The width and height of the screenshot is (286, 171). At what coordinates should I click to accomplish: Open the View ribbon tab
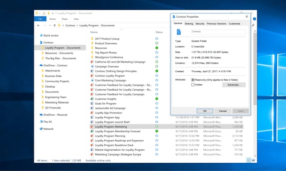(76, 19)
